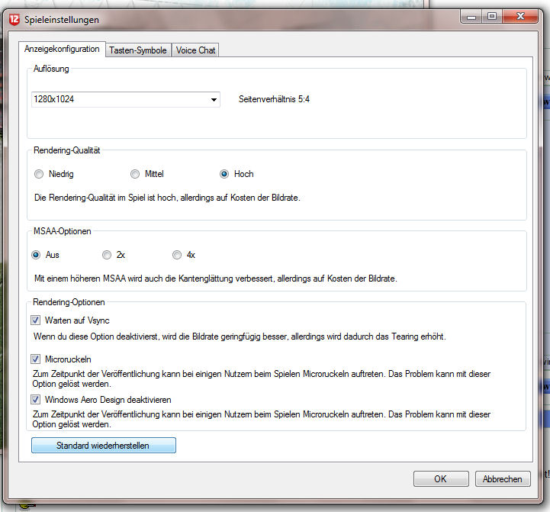Image resolution: width=550 pixels, height=512 pixels.
Task: Select the Hoch rendering quality option
Action: [x=224, y=174]
